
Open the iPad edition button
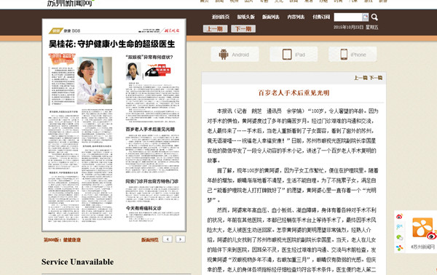(x=294, y=55)
